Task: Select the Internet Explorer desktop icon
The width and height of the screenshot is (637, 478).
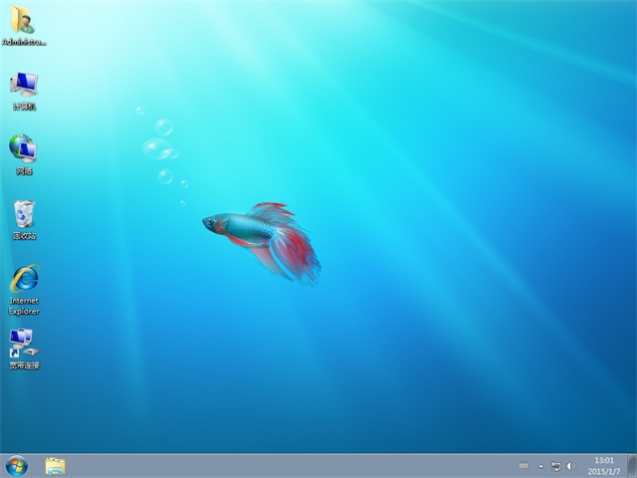Action: pyautogui.click(x=24, y=279)
